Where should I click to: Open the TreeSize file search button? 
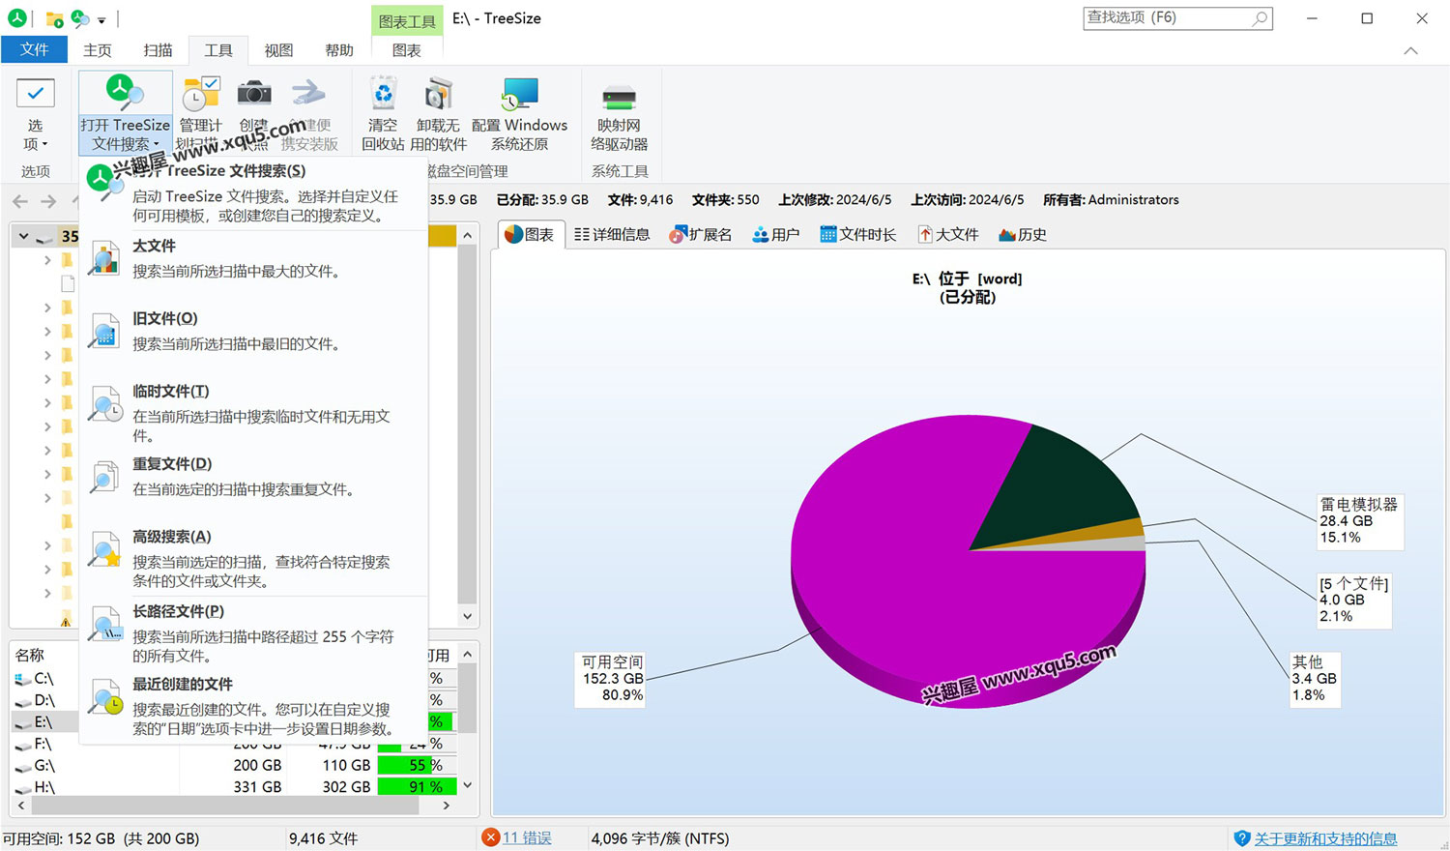tap(126, 112)
